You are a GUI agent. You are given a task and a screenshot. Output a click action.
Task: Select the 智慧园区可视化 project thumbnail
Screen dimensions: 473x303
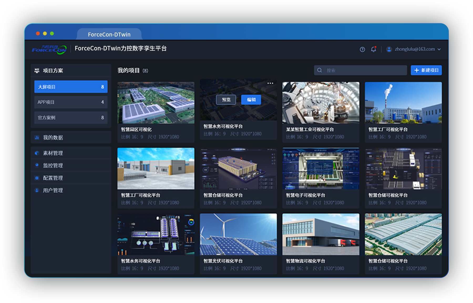click(156, 103)
